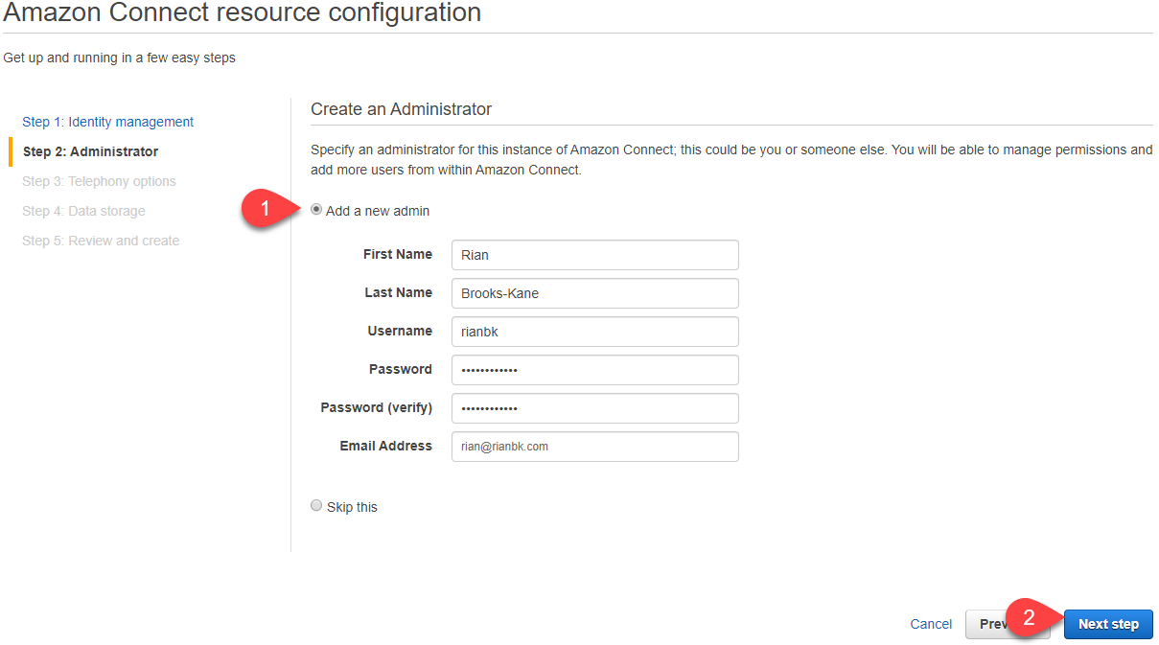Select the "Add a new admin" radio button
The height and width of the screenshot is (645, 1159).
tap(316, 210)
